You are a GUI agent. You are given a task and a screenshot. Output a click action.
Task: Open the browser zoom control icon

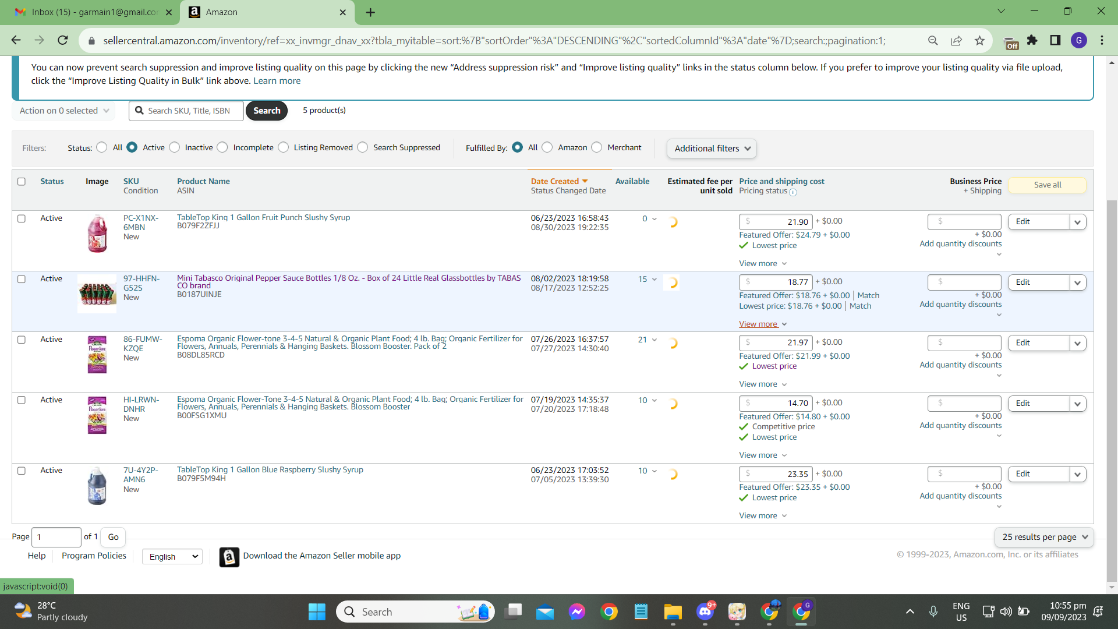(x=933, y=40)
